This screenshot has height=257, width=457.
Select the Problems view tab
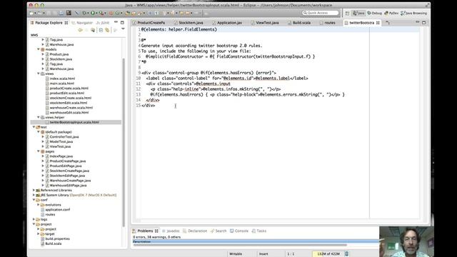tap(145, 231)
